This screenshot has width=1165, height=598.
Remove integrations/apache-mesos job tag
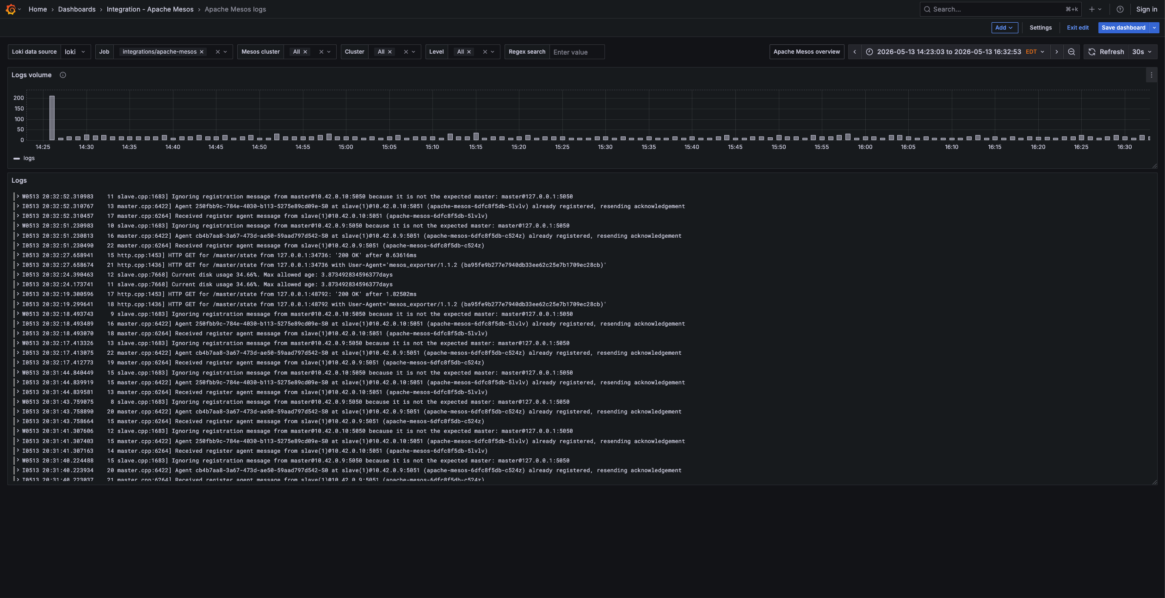pyautogui.click(x=202, y=52)
